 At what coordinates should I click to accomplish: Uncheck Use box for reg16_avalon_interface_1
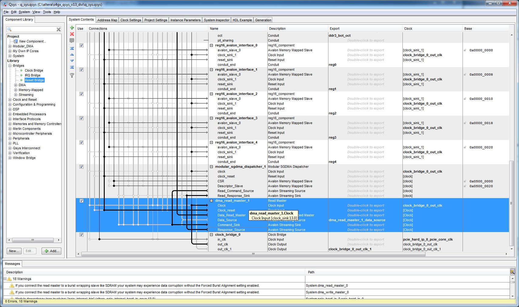81,70
